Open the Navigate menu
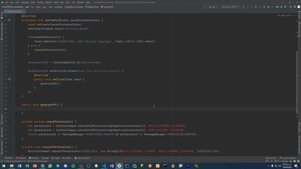Image resolution: width=301 pixels, height=169 pixels. (x=25, y=2)
